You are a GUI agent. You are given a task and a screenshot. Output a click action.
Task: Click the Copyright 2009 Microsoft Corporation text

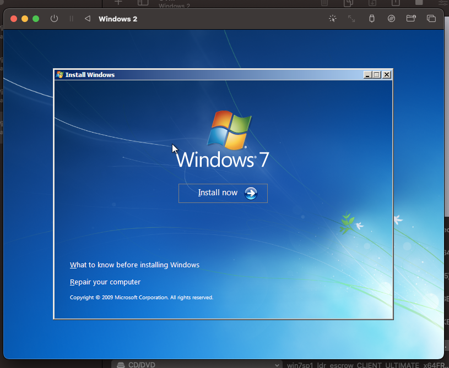point(142,298)
